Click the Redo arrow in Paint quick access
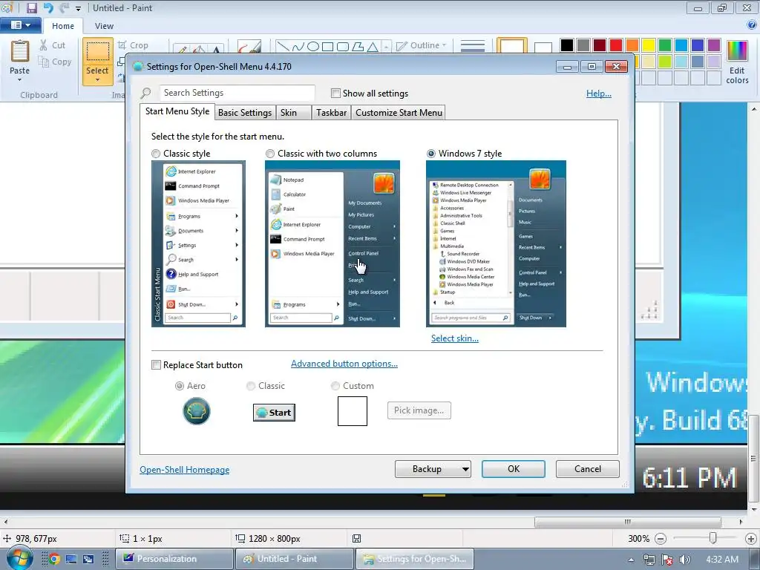The height and width of the screenshot is (570, 760). [64, 7]
